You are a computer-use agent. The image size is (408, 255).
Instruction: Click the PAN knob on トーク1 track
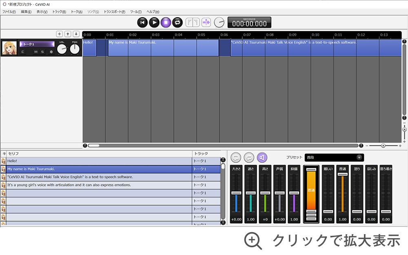coord(75,49)
